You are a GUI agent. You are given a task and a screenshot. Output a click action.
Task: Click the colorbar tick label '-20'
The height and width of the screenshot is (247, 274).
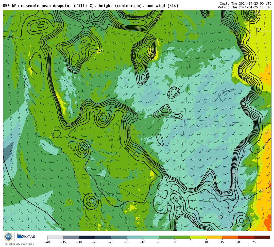[x=111, y=242]
